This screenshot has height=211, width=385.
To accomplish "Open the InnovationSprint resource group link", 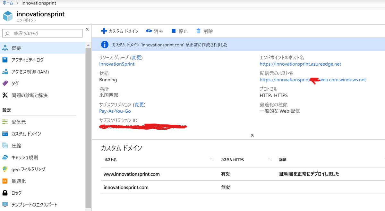I will [x=117, y=64].
